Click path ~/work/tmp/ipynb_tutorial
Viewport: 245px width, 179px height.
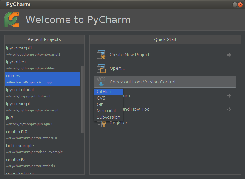[x=28, y=96]
